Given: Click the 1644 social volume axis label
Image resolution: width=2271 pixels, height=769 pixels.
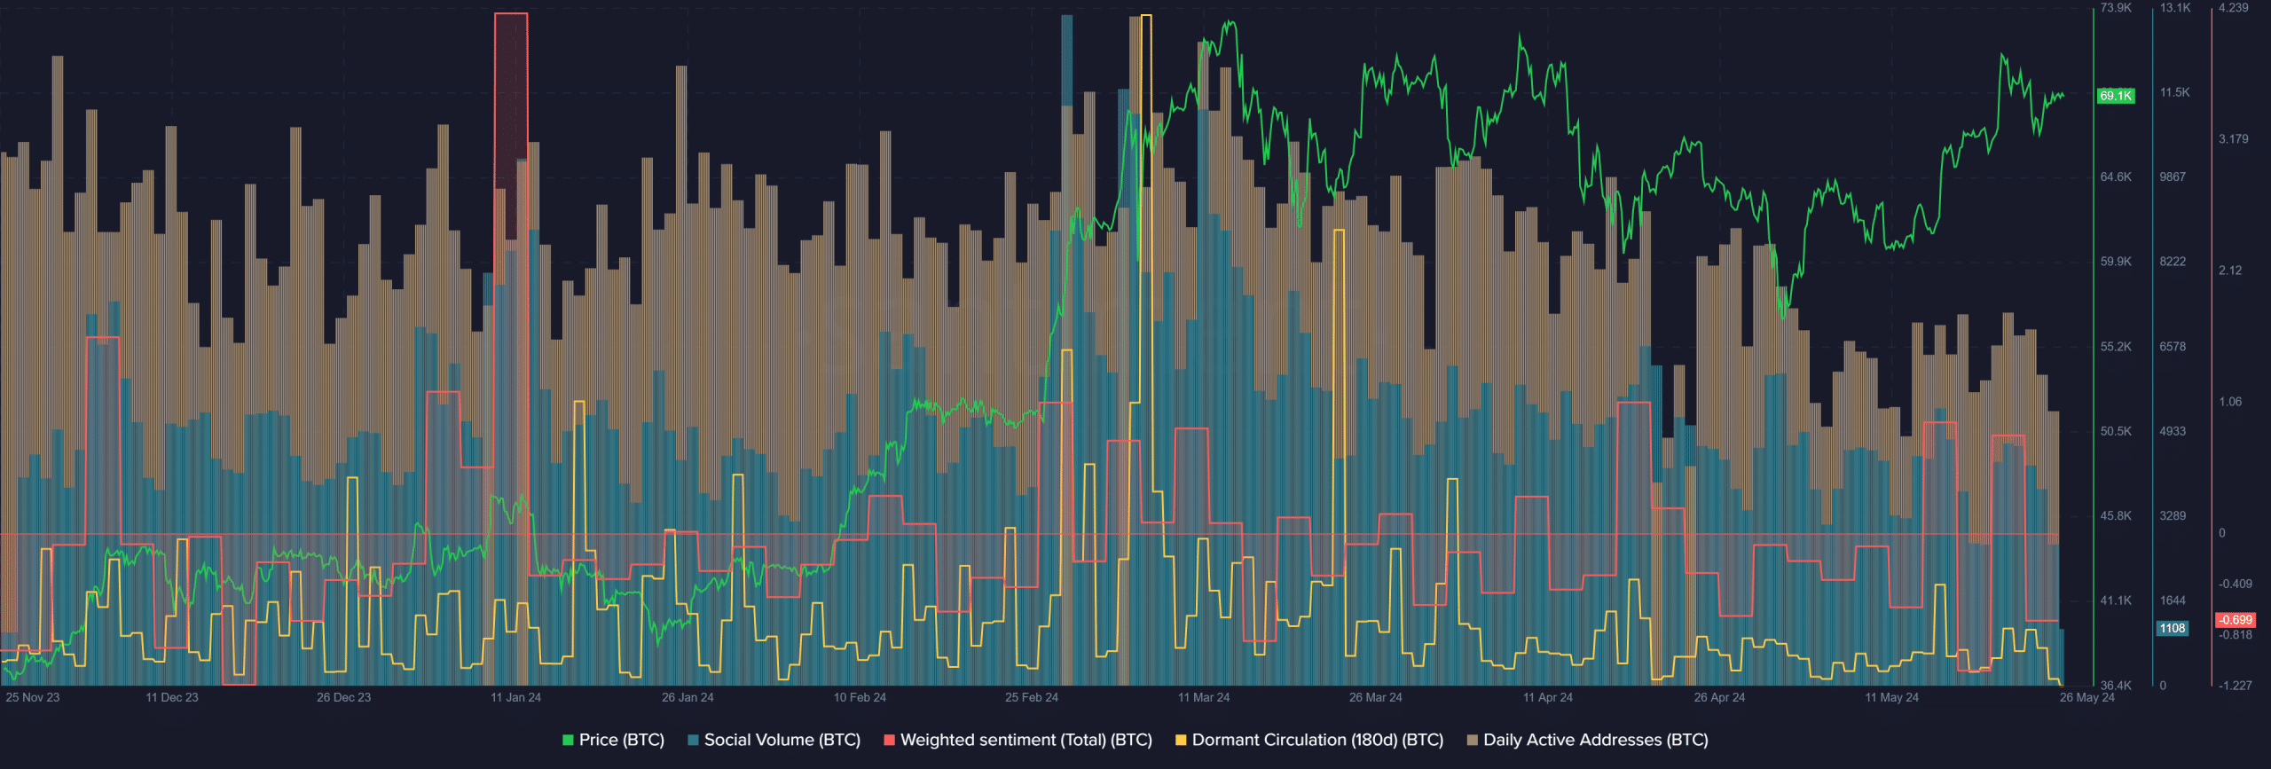Looking at the screenshot, I should tap(2173, 600).
